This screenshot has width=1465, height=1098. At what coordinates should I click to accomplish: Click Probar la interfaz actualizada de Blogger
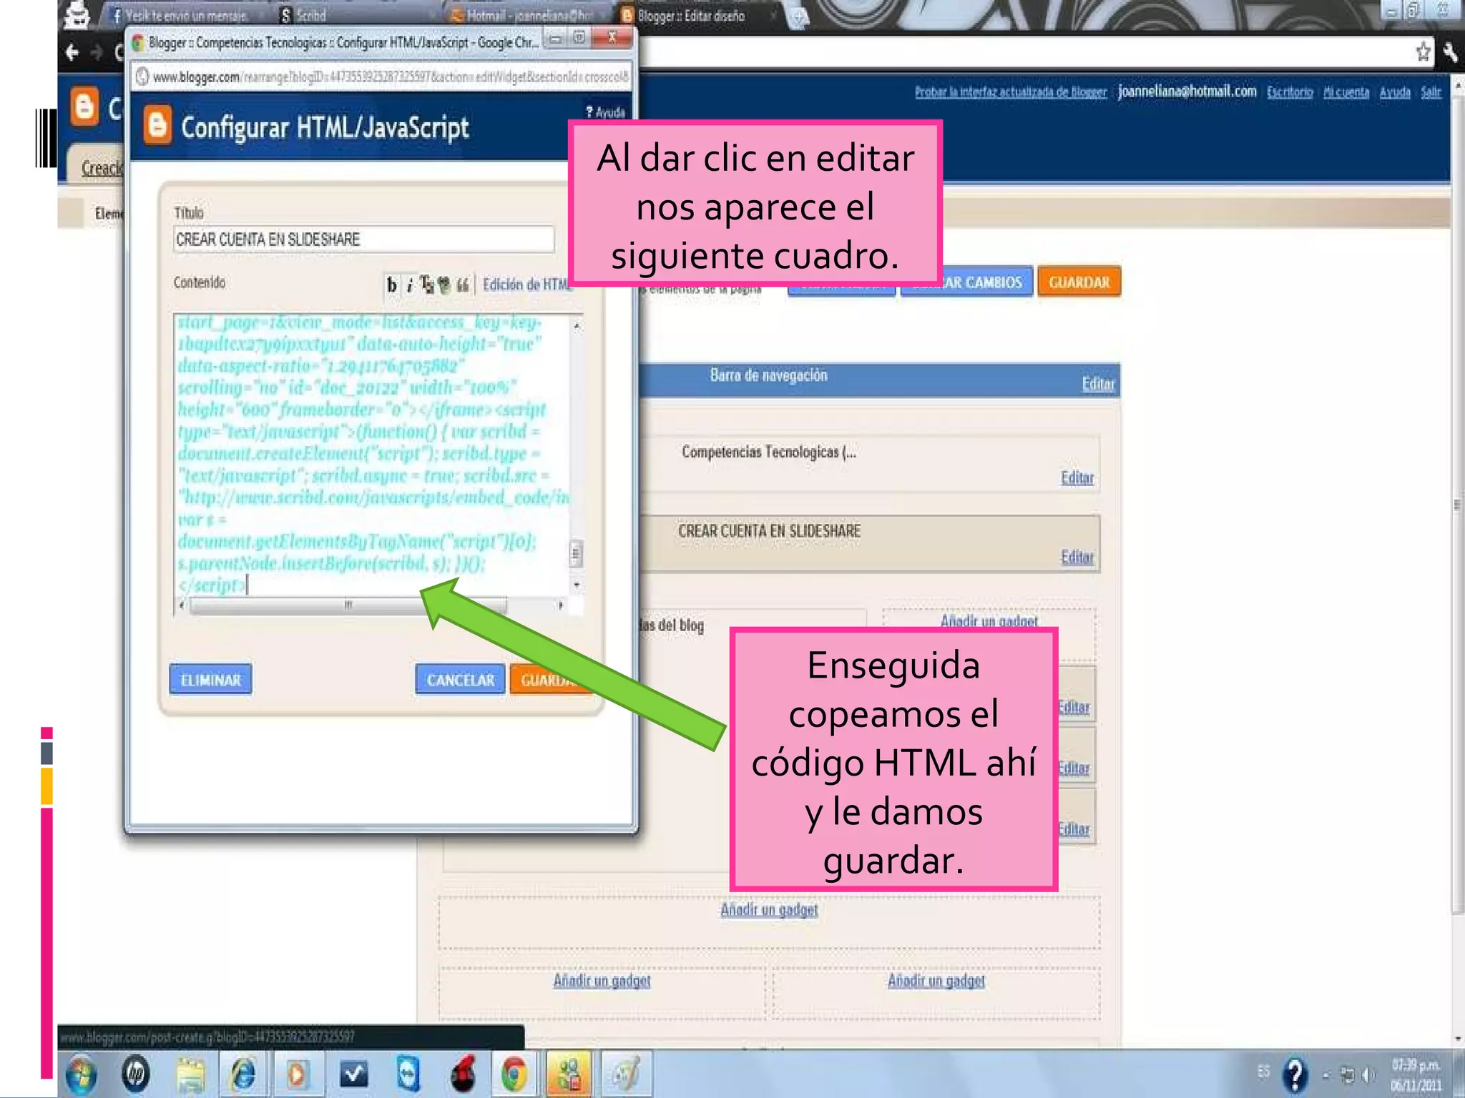tap(1011, 92)
